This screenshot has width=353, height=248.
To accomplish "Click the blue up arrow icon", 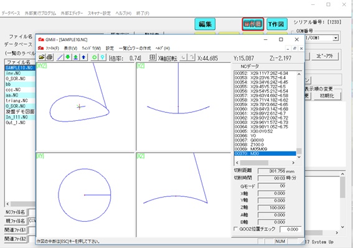I will pyautogui.click(x=83, y=57).
